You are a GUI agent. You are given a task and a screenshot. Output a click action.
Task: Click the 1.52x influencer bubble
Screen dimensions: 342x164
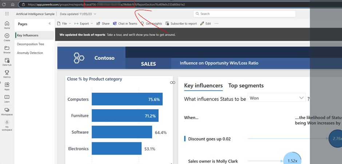click(x=292, y=158)
